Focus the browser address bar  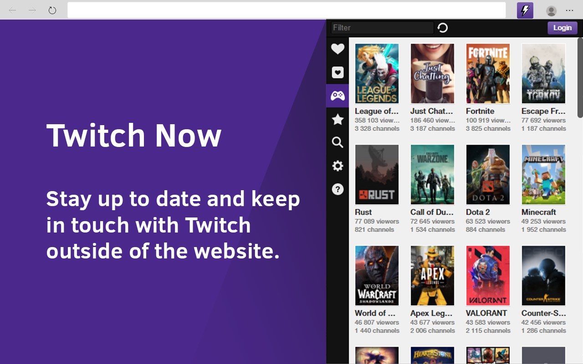point(286,10)
